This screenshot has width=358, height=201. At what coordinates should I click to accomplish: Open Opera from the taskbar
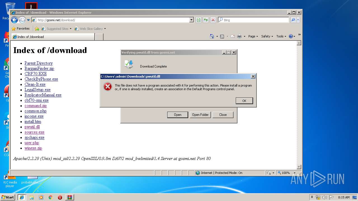pyautogui.click(x=60, y=197)
